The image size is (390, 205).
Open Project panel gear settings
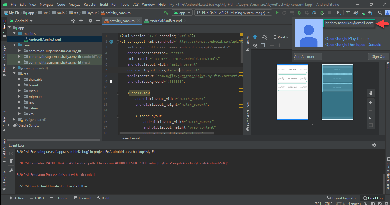[90, 21]
